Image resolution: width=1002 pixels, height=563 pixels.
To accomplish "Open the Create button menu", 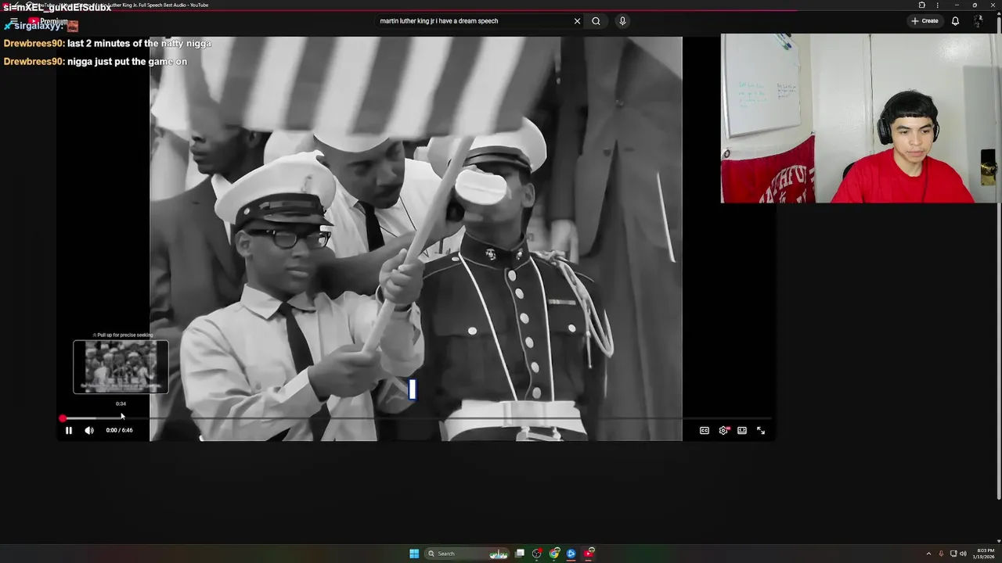I will pos(925,21).
